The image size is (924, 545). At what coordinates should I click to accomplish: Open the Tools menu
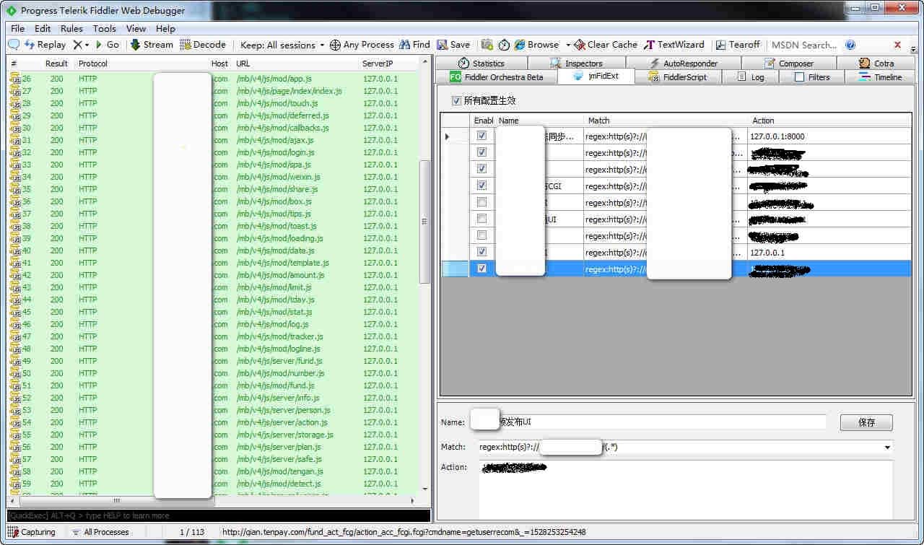click(104, 29)
